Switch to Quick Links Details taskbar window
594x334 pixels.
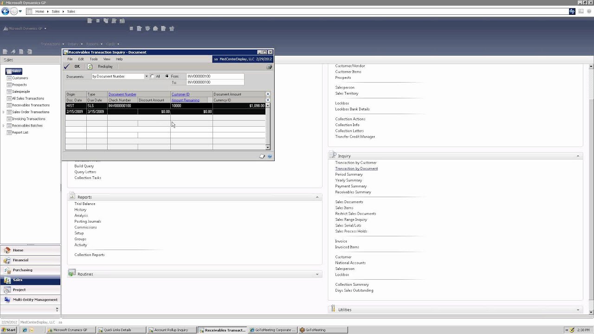[x=121, y=330]
